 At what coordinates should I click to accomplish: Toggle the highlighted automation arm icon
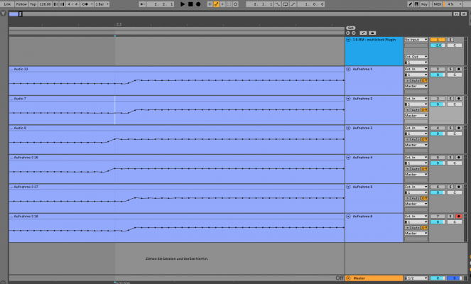click(216, 4)
